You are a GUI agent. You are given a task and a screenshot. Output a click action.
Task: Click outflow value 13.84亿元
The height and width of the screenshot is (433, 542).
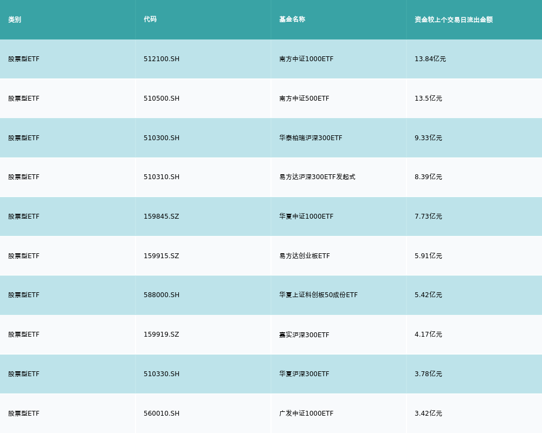tap(430, 59)
